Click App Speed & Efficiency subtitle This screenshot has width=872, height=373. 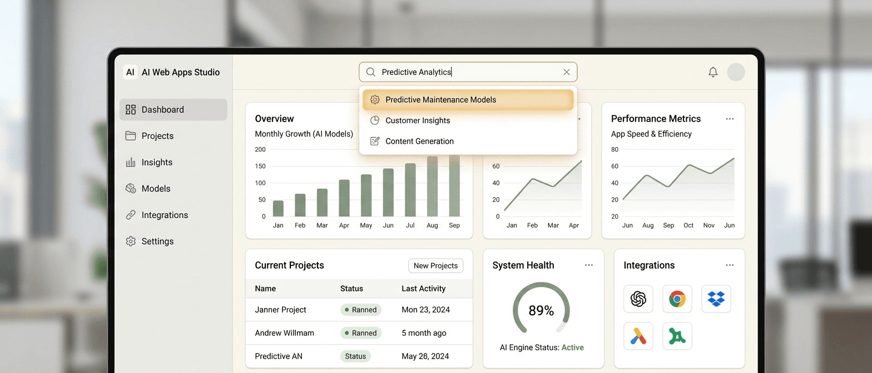651,134
